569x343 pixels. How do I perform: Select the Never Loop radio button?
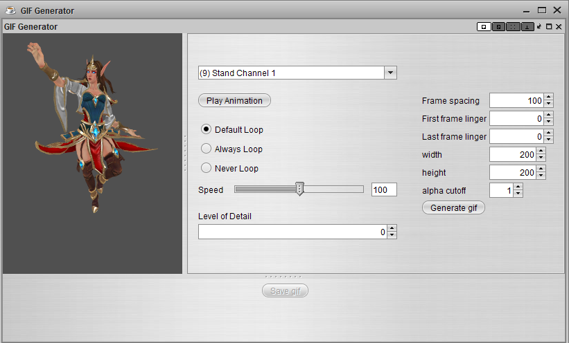(x=206, y=168)
